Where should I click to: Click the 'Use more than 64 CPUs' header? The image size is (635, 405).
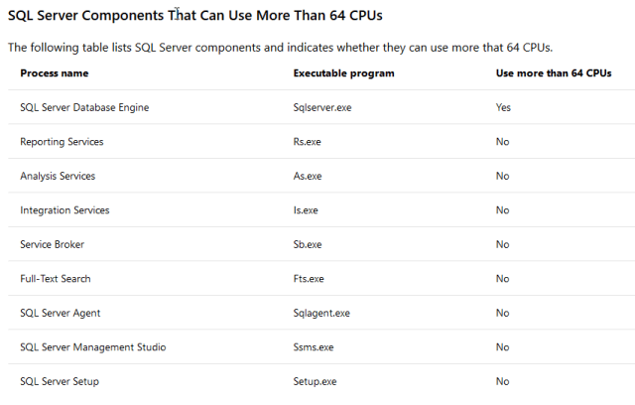point(553,73)
